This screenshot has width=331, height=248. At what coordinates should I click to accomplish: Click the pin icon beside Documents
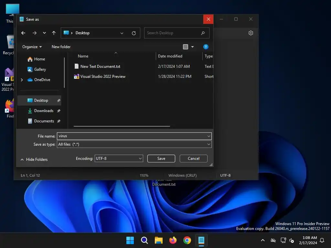pyautogui.click(x=59, y=121)
